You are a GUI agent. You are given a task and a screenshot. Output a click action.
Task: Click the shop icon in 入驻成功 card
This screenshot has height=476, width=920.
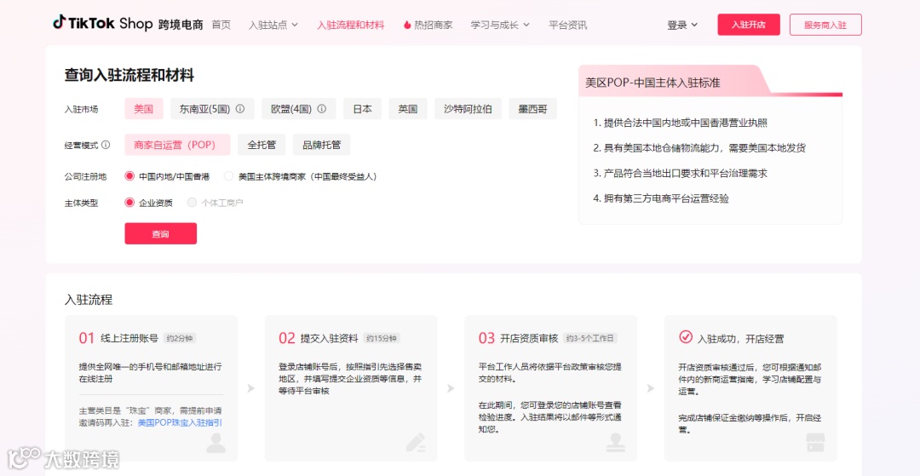point(815,443)
